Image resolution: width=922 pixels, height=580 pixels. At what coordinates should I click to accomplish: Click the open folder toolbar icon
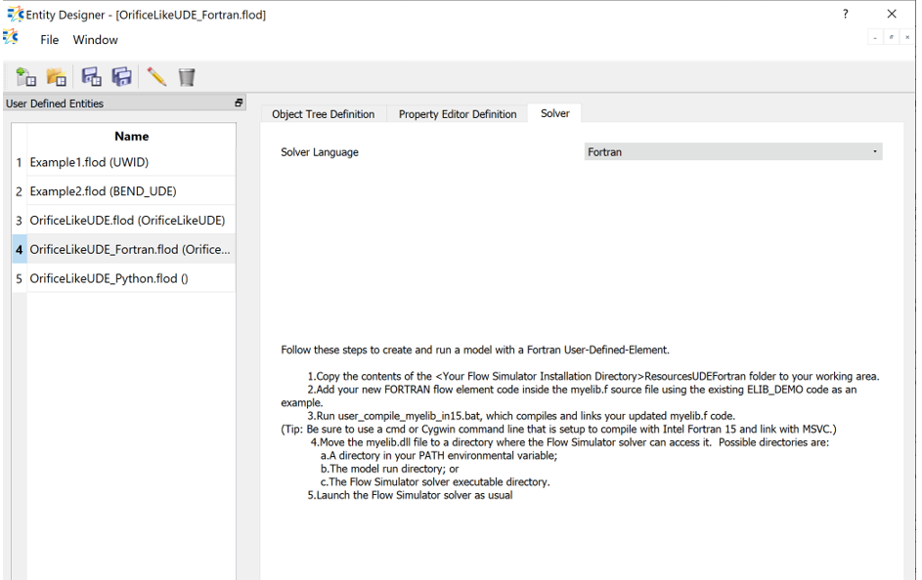[57, 77]
